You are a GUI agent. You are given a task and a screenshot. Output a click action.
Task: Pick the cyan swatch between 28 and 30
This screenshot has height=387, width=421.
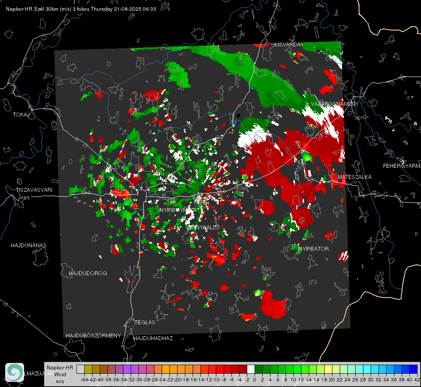pyautogui.click(x=367, y=369)
